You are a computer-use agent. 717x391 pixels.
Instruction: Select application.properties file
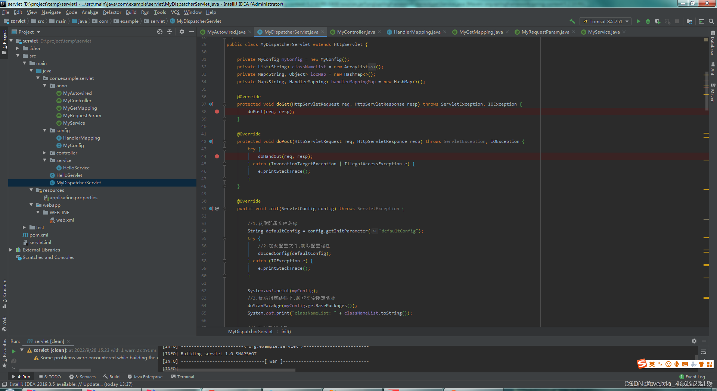[x=70, y=197]
